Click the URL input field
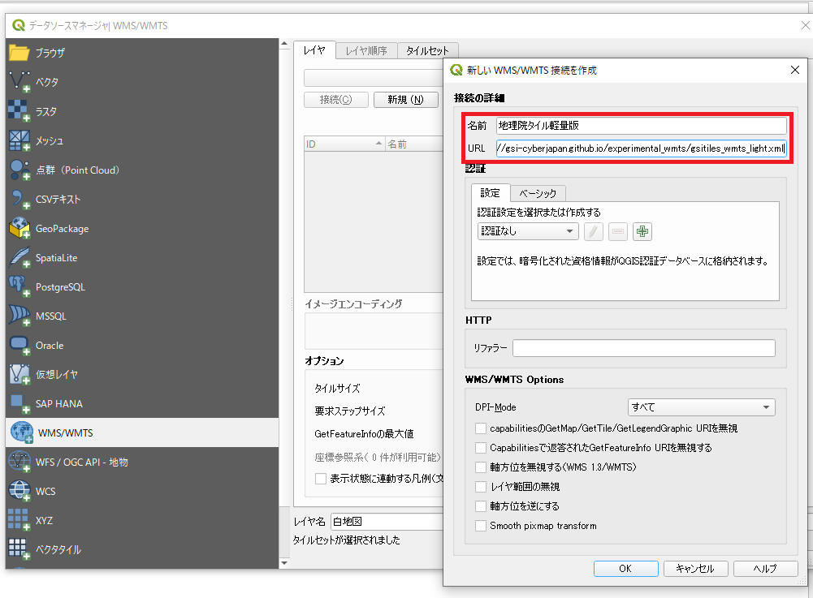Screen dimensions: 813x598 (x=642, y=148)
